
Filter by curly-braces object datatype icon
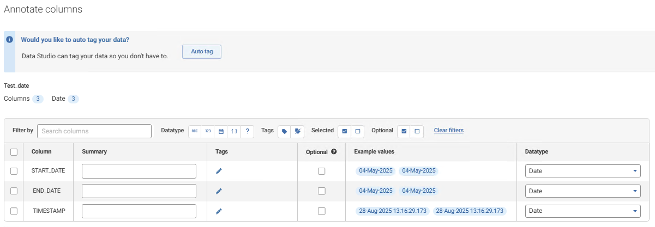pyautogui.click(x=234, y=131)
